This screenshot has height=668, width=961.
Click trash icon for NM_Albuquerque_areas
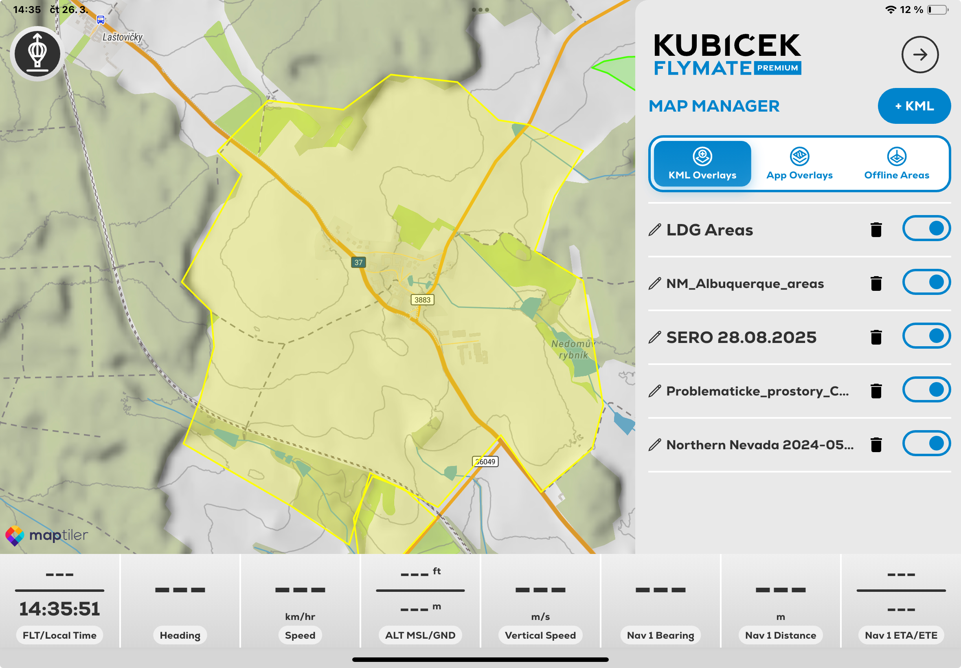[875, 283]
